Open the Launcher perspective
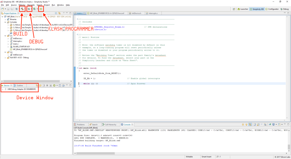Image resolution: width=291 pixels, height=159 pixels. pyautogui.click(x=242, y=9)
